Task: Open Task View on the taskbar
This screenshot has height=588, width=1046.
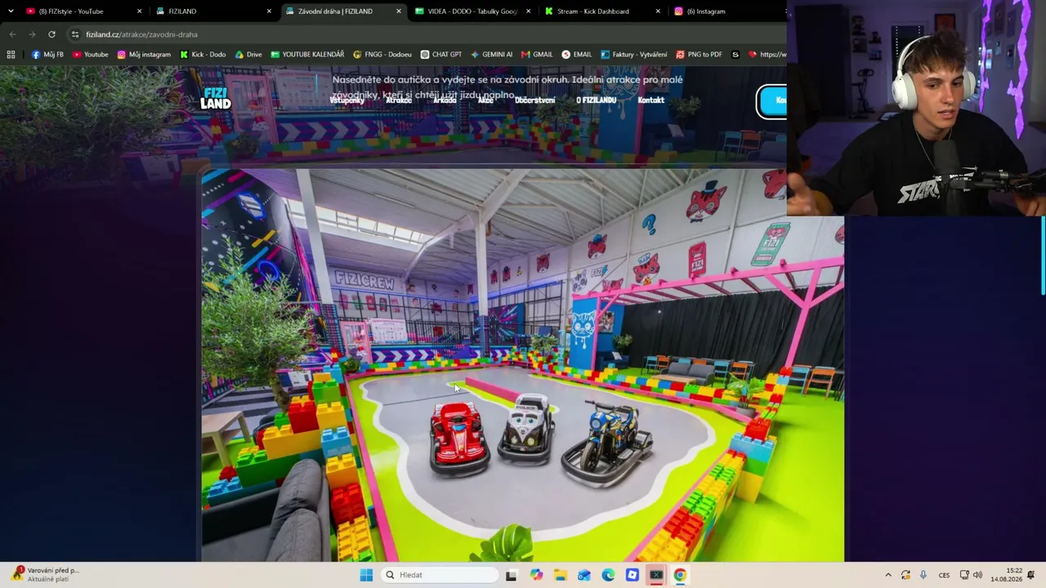Action: tap(511, 575)
